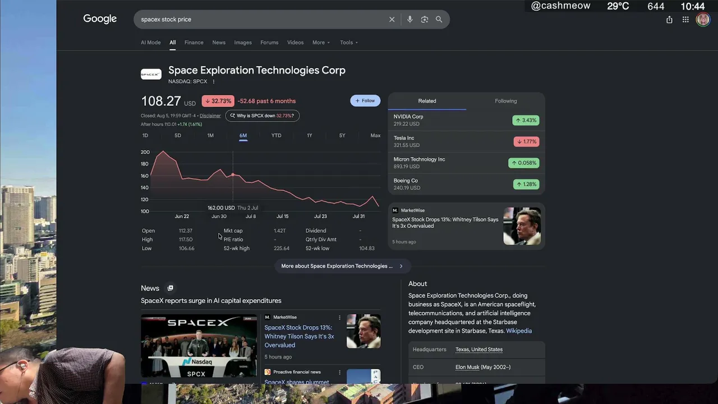The height and width of the screenshot is (404, 718).
Task: Click Elon Musk thumbnail in card below Boeing
Action: pos(522,226)
